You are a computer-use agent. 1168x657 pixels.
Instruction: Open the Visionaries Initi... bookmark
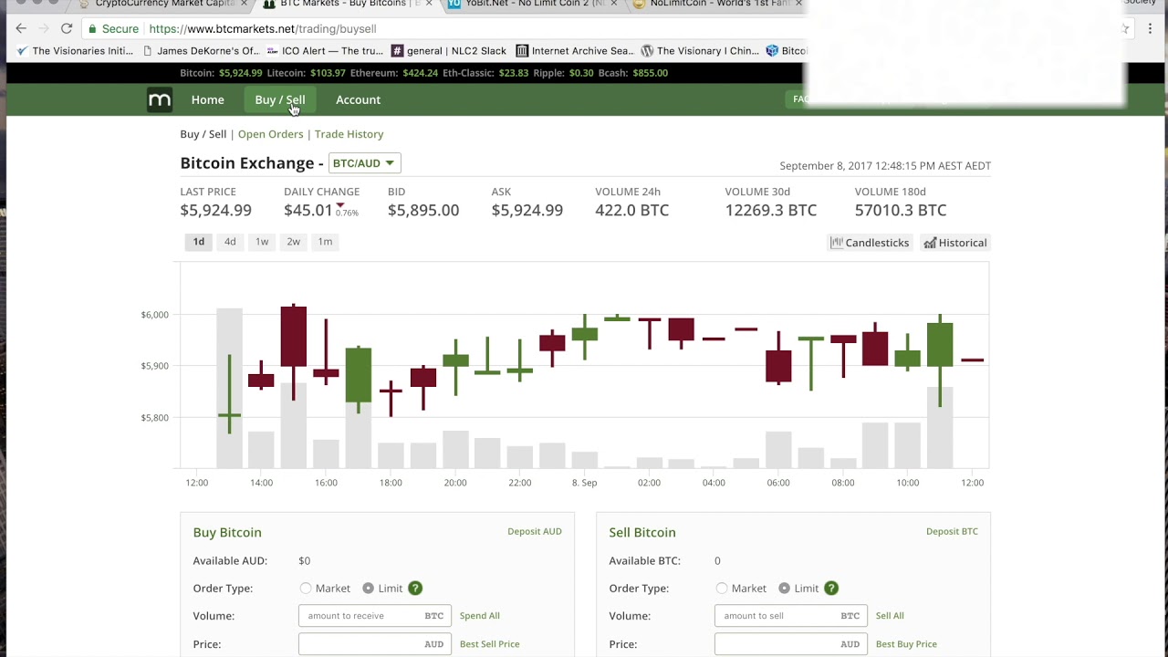point(75,51)
